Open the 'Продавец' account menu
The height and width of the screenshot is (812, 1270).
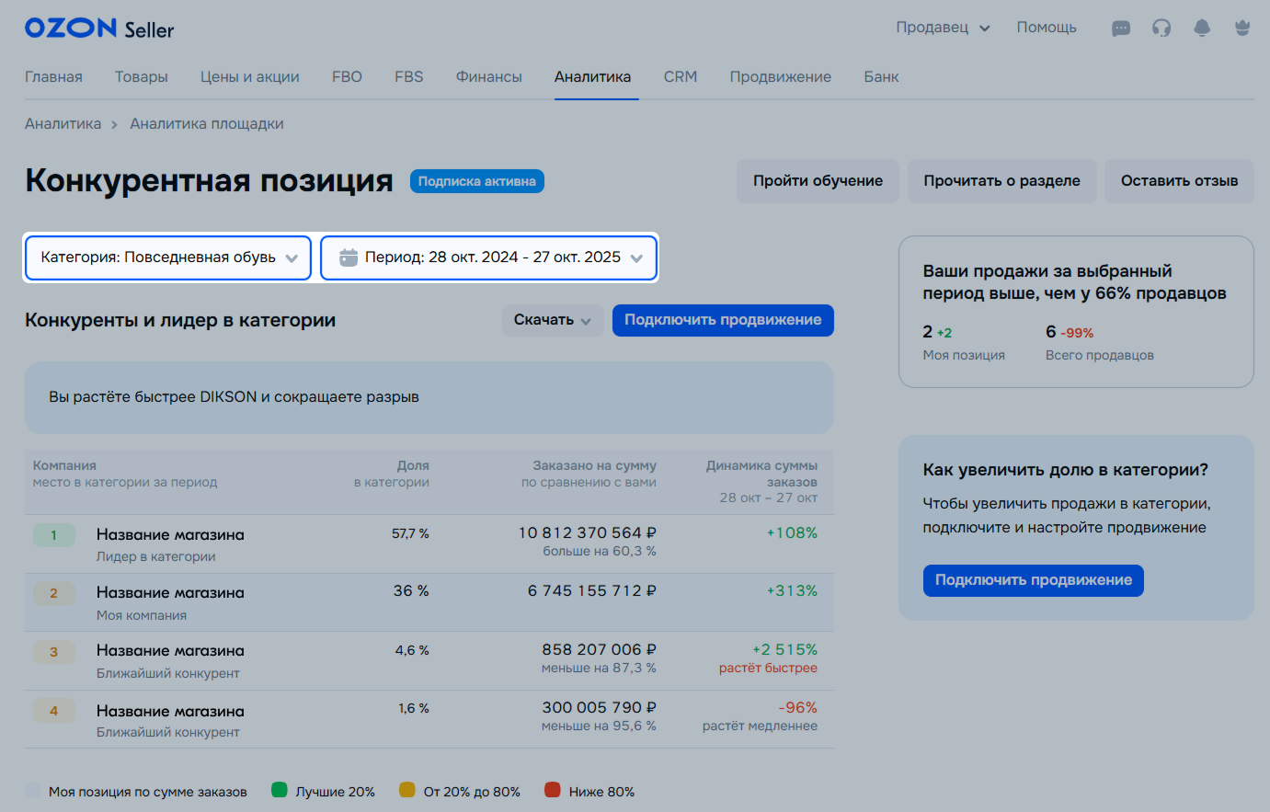coord(943,28)
